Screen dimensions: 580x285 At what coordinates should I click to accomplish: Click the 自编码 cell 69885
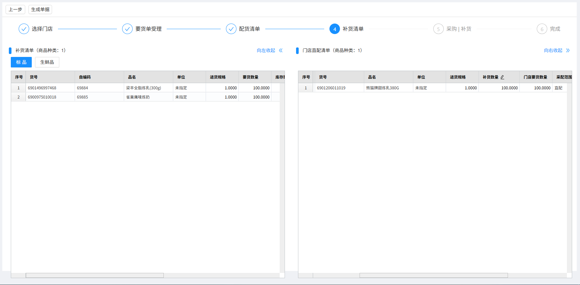100,97
